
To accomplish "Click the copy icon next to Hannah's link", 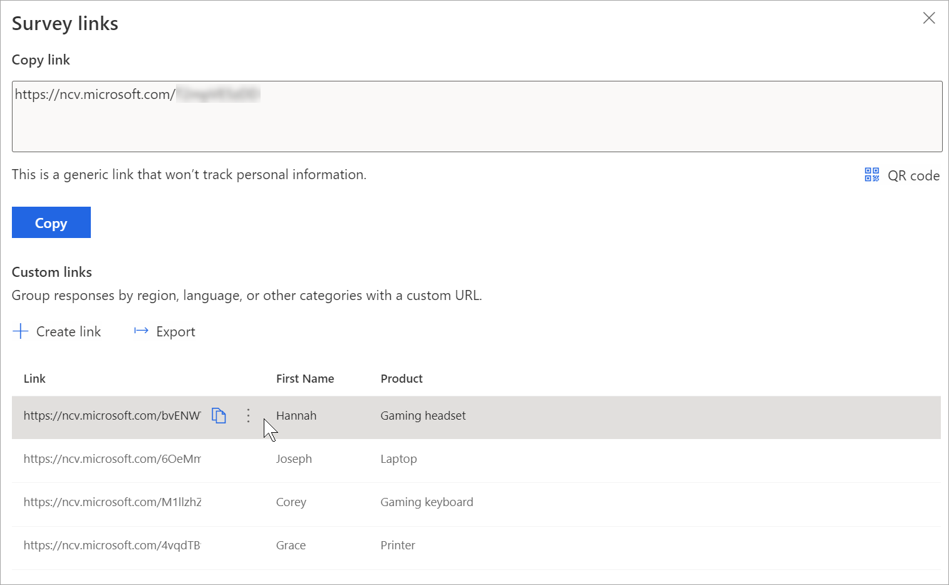I will coord(219,415).
